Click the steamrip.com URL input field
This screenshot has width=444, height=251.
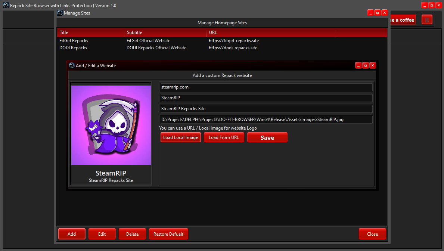click(266, 87)
